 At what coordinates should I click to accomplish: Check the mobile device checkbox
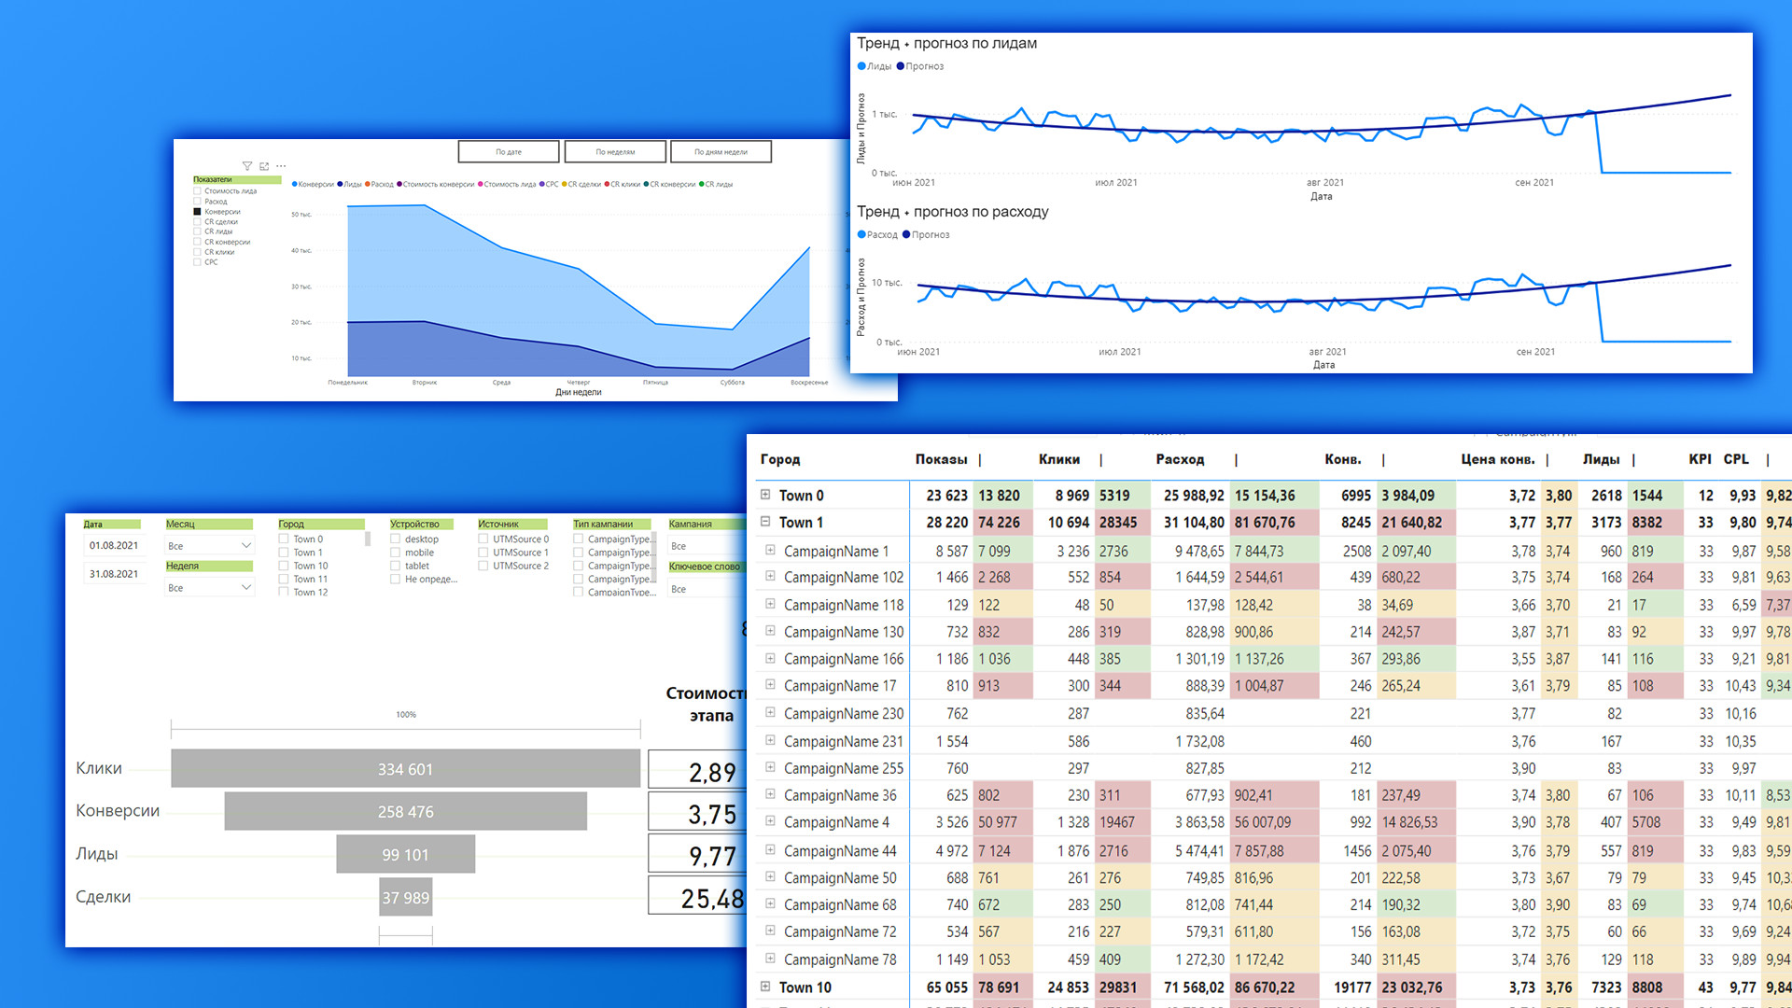tap(396, 553)
